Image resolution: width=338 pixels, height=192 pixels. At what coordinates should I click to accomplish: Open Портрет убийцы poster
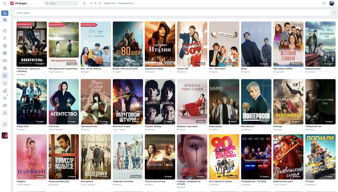click(160, 101)
